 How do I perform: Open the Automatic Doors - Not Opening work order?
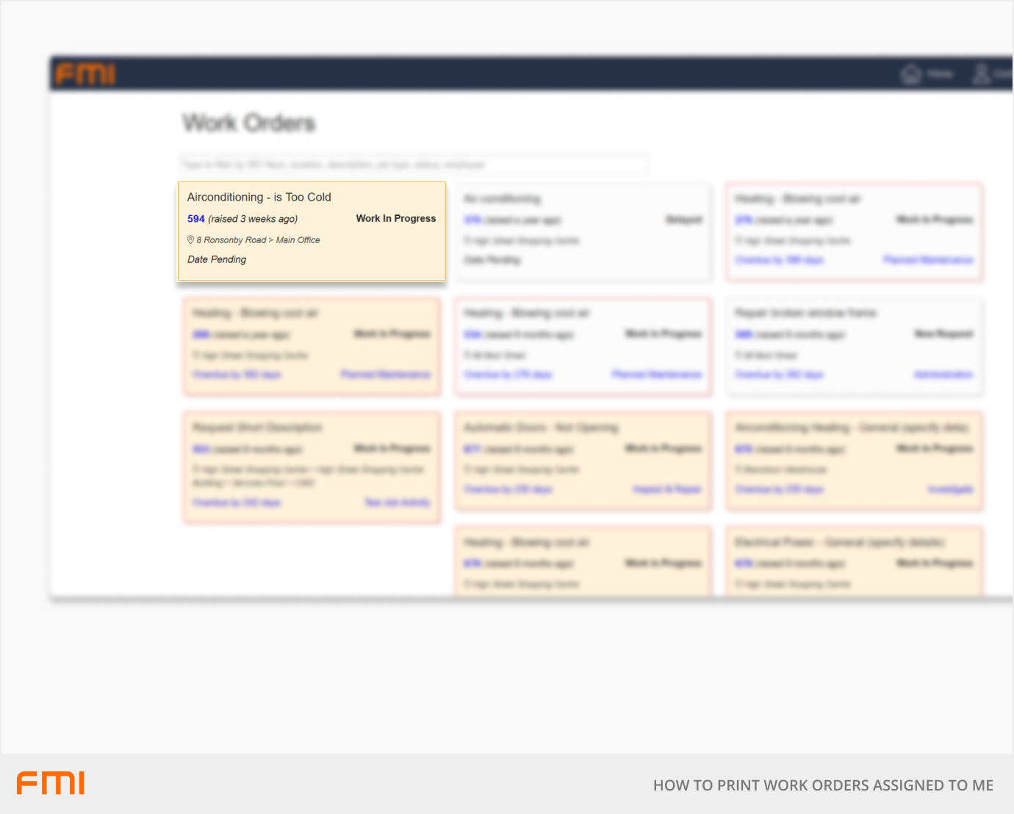pos(541,428)
